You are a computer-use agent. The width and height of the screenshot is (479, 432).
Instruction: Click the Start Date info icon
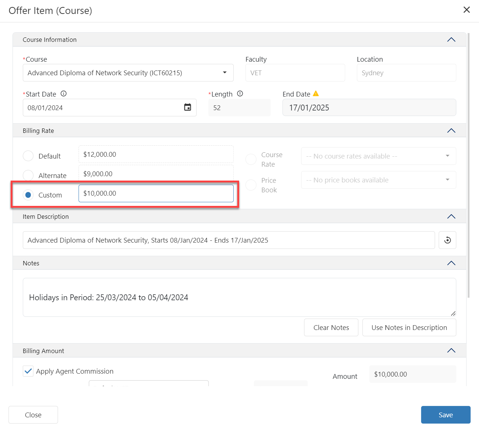coord(63,94)
